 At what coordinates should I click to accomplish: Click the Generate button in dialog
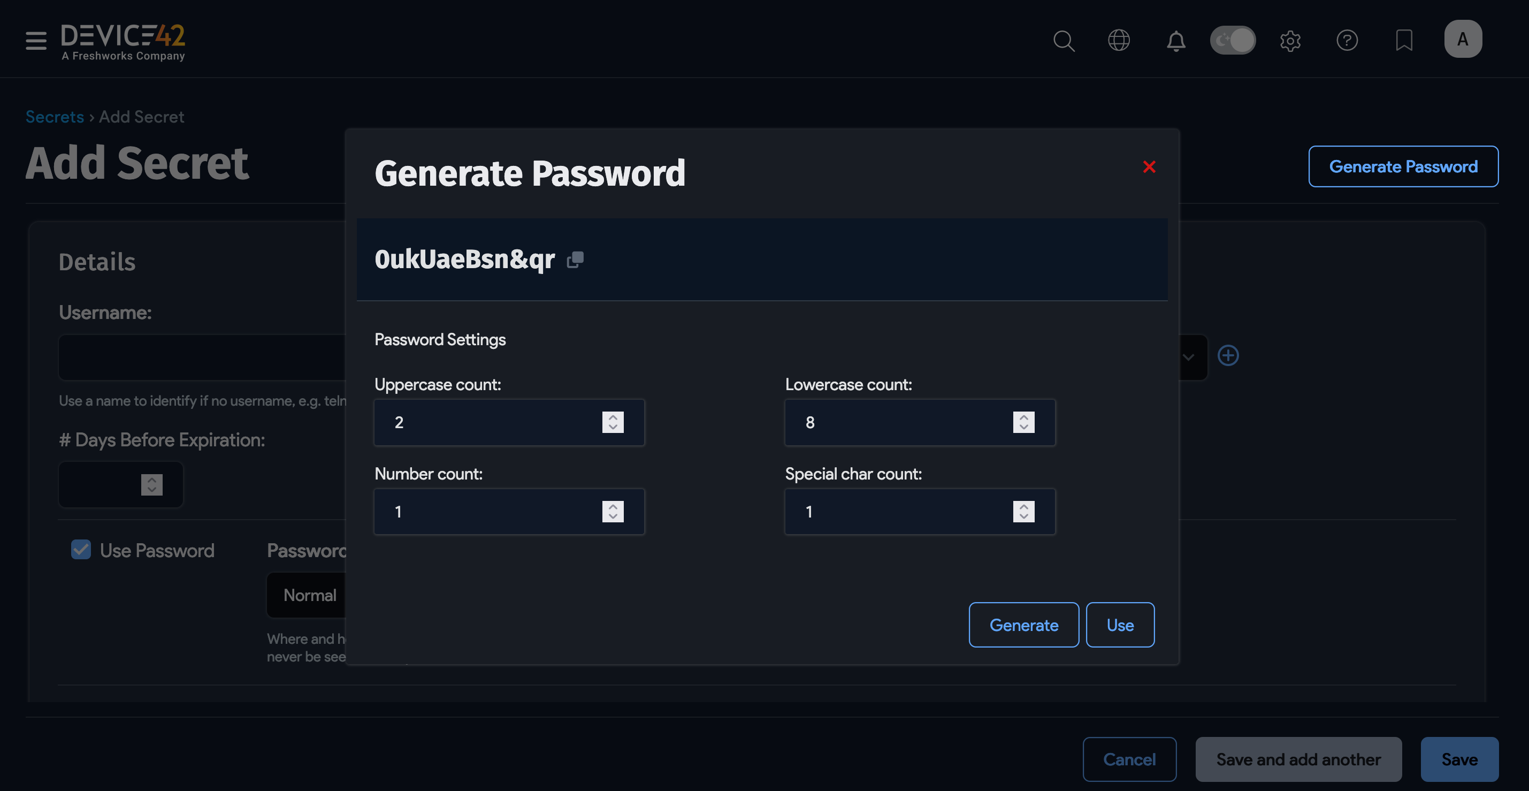[1023, 625]
